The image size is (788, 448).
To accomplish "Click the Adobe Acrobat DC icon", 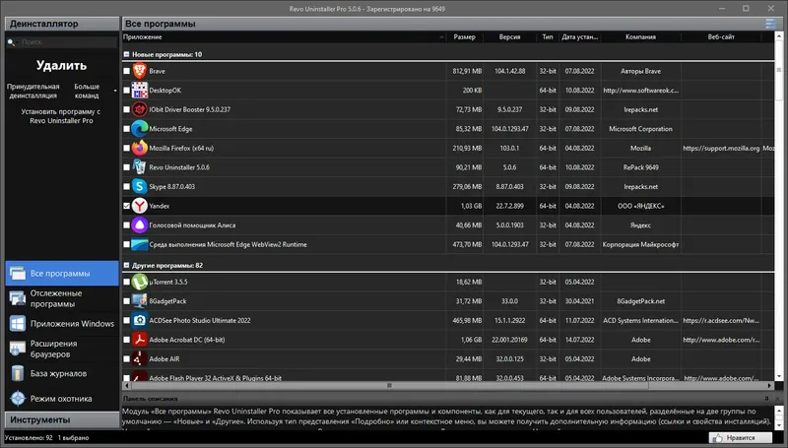I will tap(139, 340).
